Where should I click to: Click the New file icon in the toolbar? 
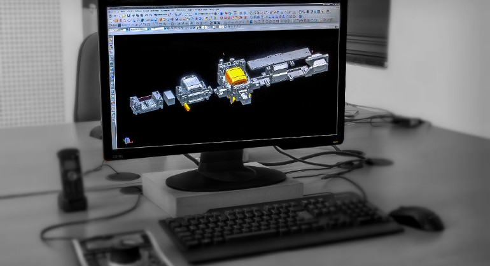pyautogui.click(x=120, y=15)
